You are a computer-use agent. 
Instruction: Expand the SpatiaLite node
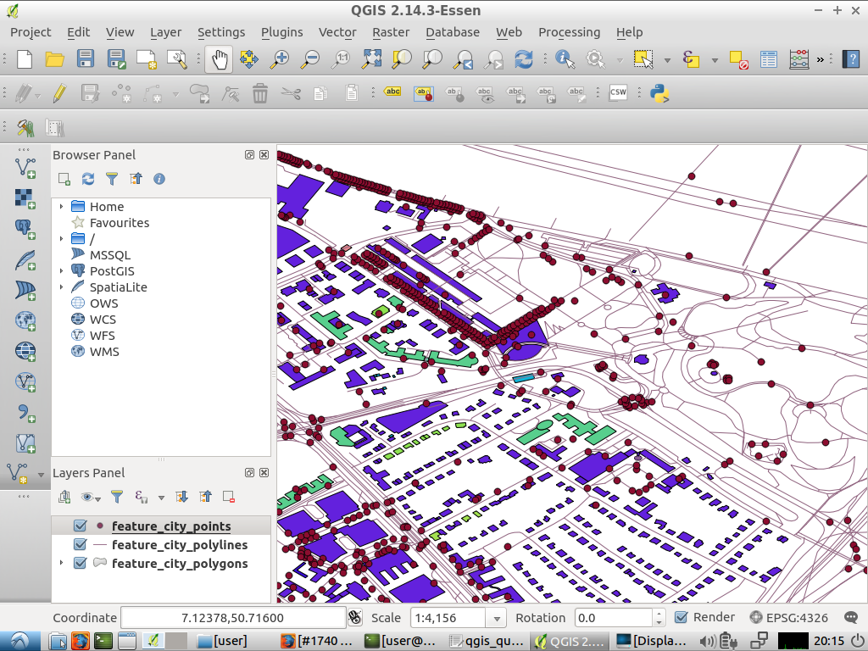click(x=61, y=287)
